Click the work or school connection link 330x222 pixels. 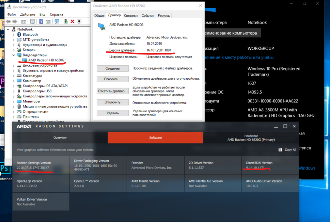239,57
